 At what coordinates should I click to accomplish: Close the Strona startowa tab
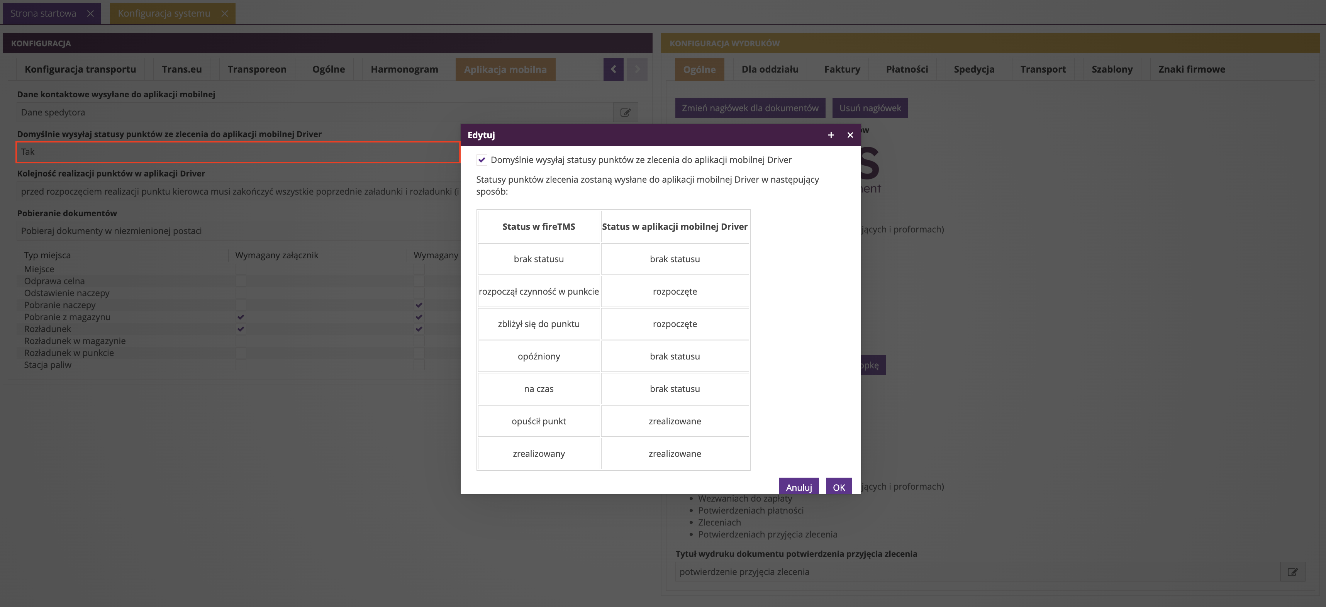[91, 14]
